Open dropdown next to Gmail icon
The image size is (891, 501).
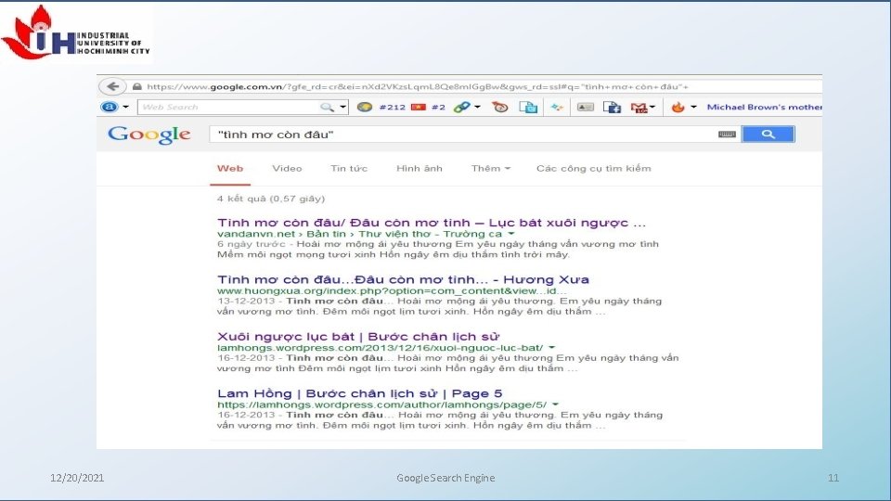tap(652, 107)
